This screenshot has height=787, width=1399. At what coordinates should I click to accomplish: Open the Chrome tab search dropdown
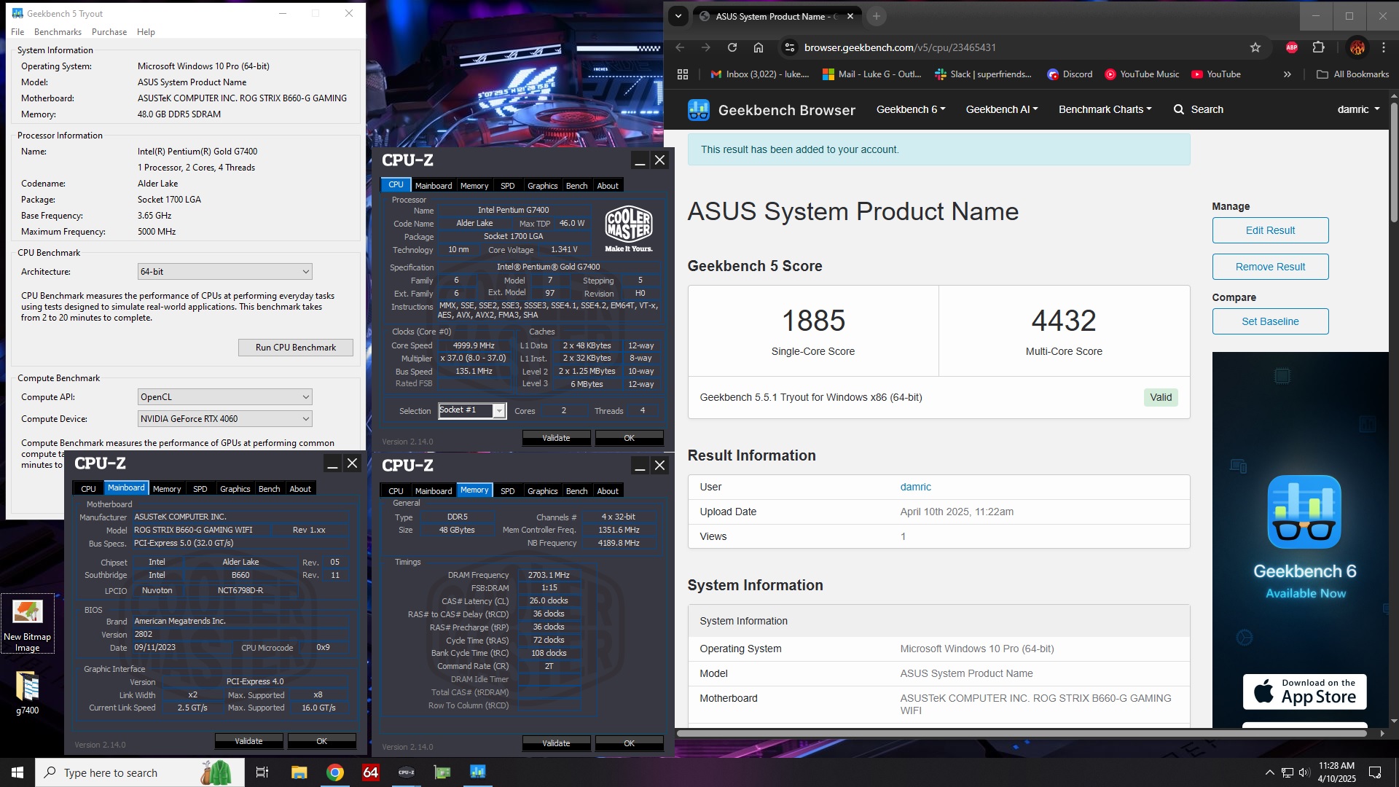tap(678, 16)
